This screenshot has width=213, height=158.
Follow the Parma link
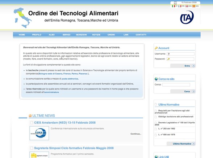pyautogui.click(x=75, y=74)
